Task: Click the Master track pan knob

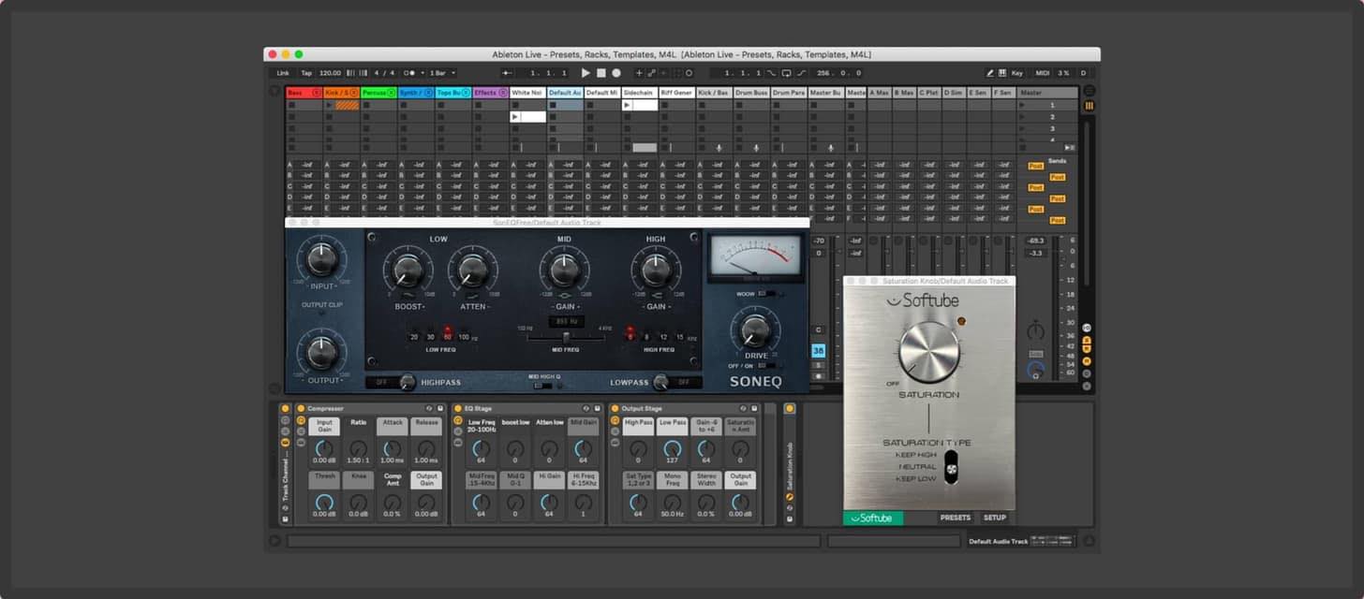Action: tap(1035, 330)
